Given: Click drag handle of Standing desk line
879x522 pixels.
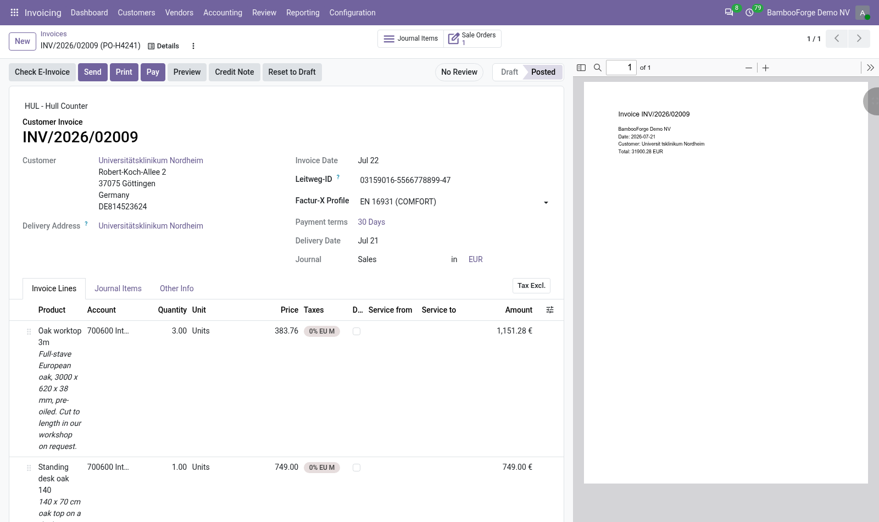Looking at the screenshot, I should click(29, 468).
